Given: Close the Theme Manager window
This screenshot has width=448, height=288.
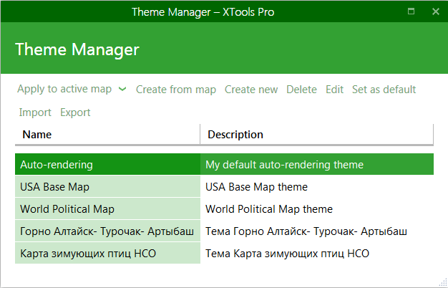Looking at the screenshot, I should (x=435, y=11).
